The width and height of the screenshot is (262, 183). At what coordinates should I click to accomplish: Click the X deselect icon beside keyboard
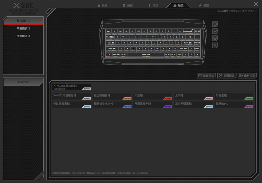(x=215, y=45)
